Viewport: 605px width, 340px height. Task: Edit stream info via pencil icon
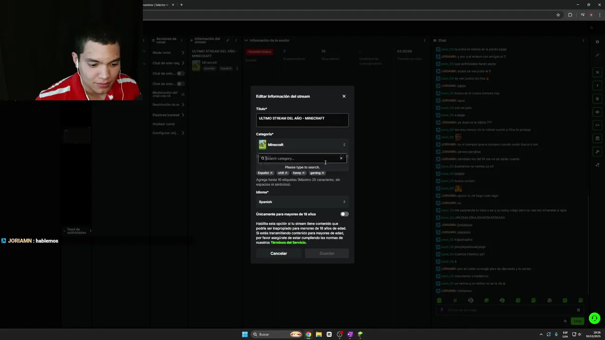pyautogui.click(x=228, y=40)
